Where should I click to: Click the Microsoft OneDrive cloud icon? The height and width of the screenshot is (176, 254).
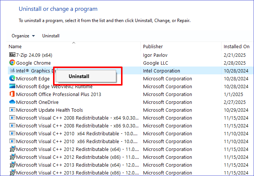[12, 102]
